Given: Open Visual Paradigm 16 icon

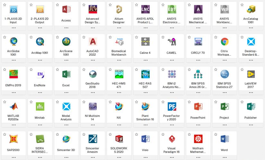Looking at the screenshot, I should [x=172, y=139].
